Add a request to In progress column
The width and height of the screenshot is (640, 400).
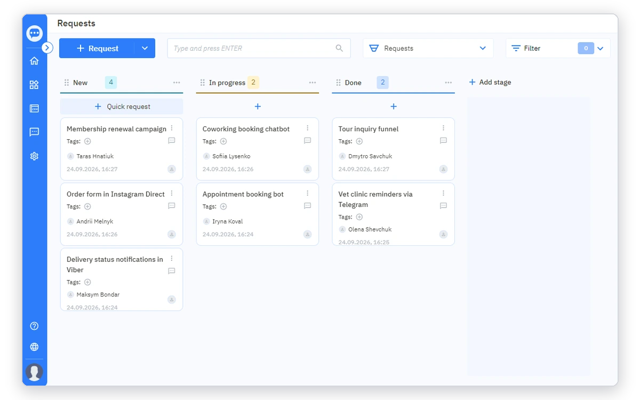258,107
